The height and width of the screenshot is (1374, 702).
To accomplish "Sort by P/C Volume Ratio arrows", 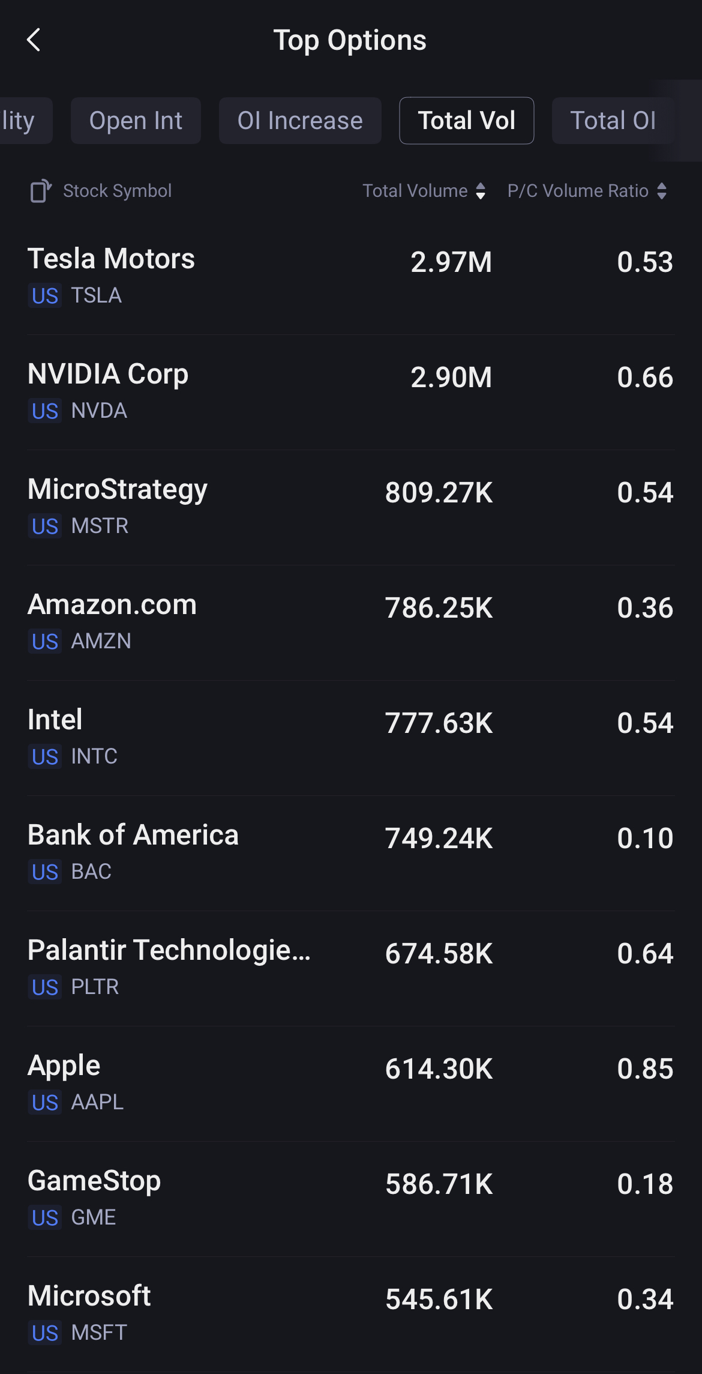I will 661,191.
